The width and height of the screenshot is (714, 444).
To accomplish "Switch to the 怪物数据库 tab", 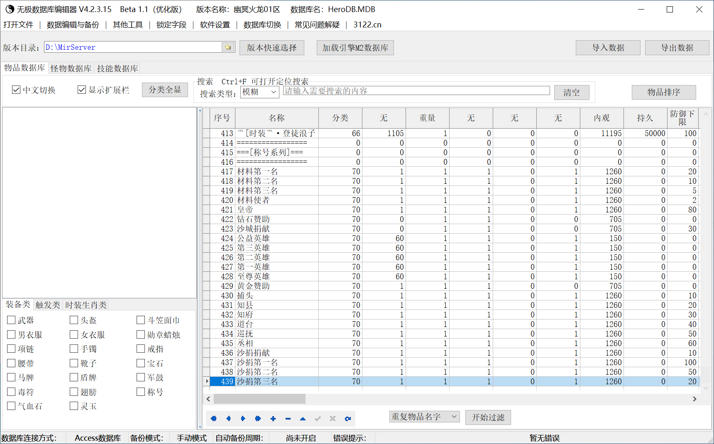I will 71,68.
